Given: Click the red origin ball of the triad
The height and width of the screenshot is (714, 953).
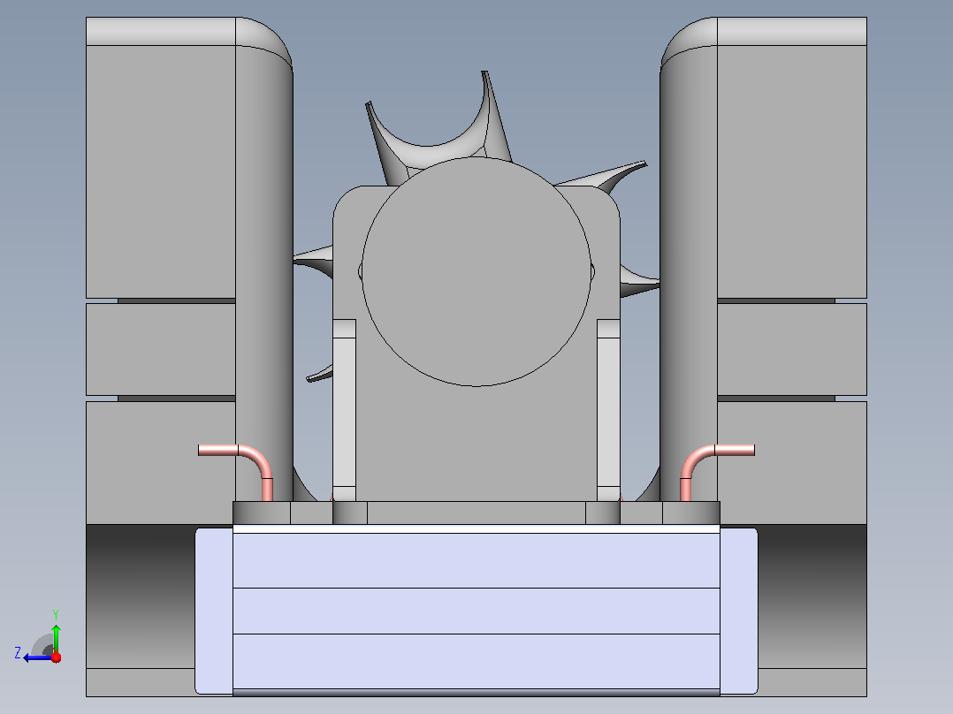Looking at the screenshot, I should pos(57,657).
